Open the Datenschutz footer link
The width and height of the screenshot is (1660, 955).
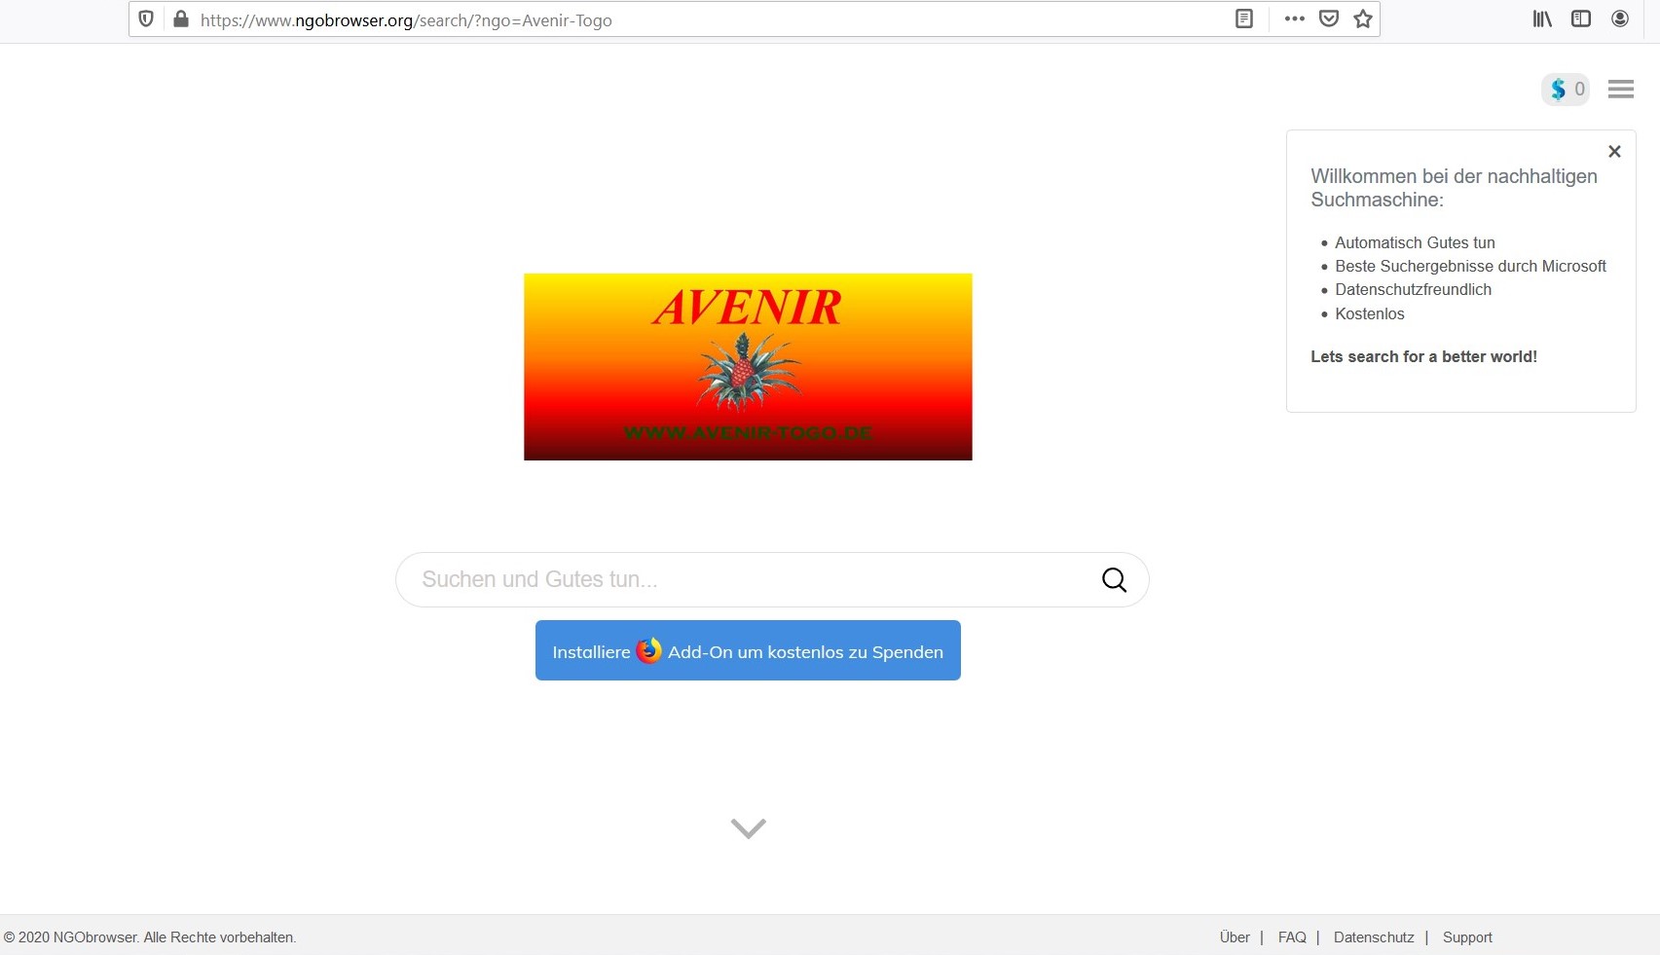pyautogui.click(x=1373, y=937)
